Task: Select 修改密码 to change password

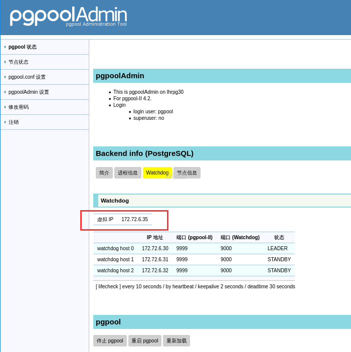Action: coord(19,107)
